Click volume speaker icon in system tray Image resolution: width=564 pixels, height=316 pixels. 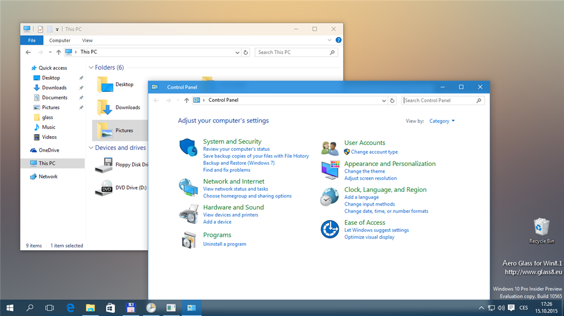(x=501, y=308)
